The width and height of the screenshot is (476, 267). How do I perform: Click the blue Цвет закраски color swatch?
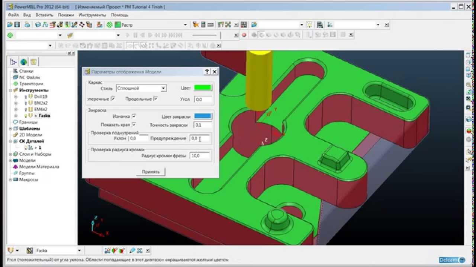(x=203, y=116)
